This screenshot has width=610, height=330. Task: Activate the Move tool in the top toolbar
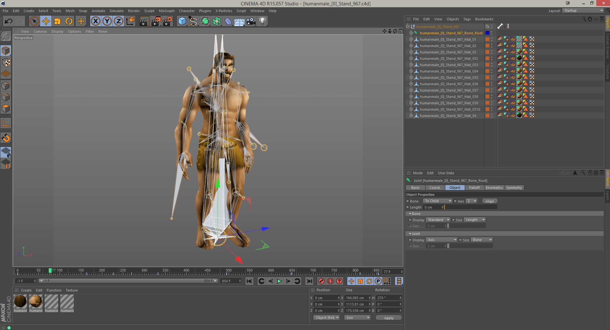tap(46, 21)
